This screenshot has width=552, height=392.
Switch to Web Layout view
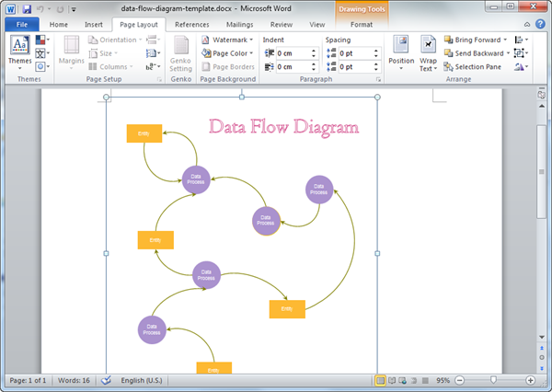point(402,380)
